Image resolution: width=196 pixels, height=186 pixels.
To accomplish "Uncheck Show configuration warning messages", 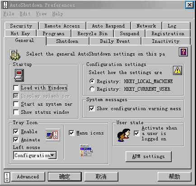I will (92, 108).
